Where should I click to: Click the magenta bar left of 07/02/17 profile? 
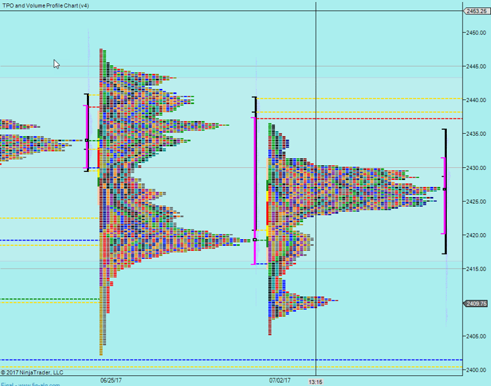pyautogui.click(x=255, y=190)
